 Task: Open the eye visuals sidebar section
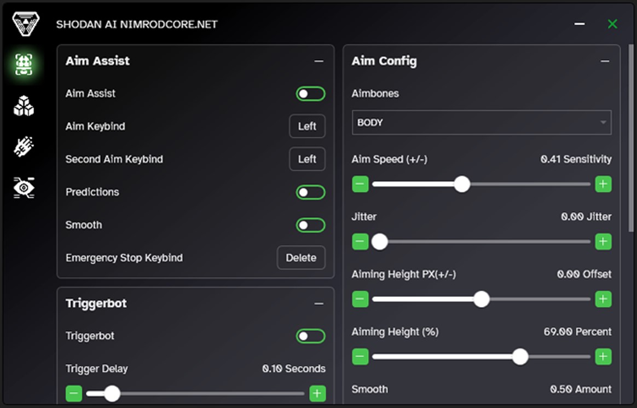(x=24, y=188)
